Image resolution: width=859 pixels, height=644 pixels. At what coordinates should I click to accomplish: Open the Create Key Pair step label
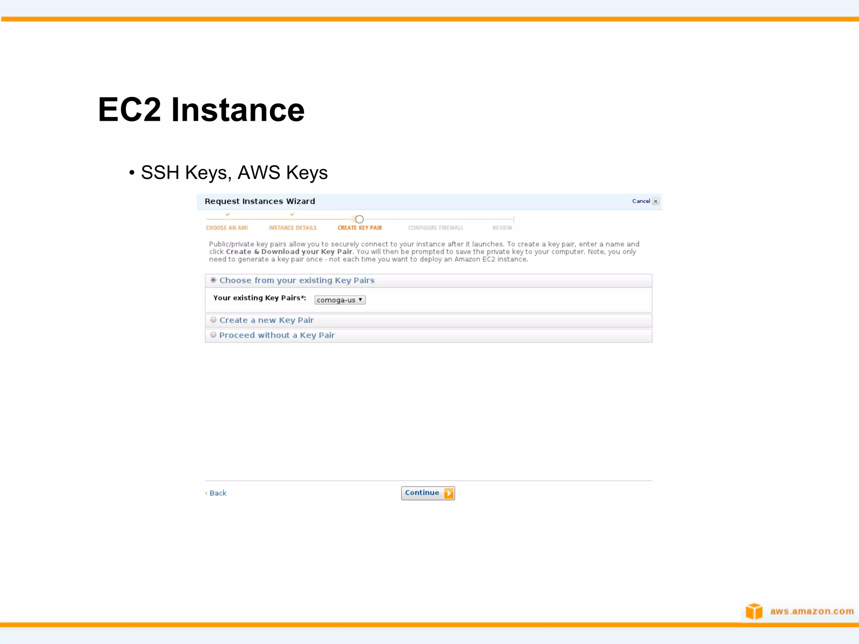359,228
